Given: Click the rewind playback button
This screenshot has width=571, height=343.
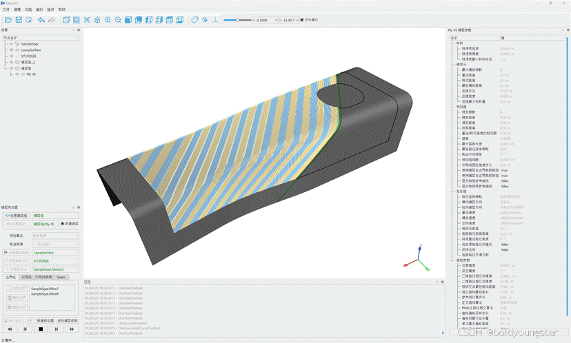Looking at the screenshot, I should [10, 329].
